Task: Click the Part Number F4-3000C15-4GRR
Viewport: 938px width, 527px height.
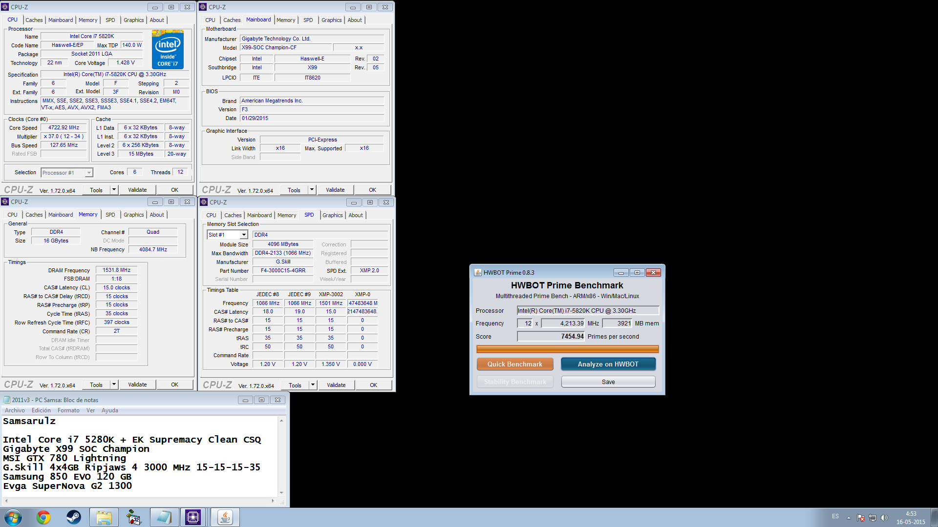Action: pyautogui.click(x=283, y=270)
